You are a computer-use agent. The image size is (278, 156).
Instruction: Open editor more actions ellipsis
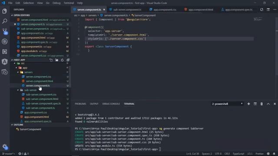(x=275, y=10)
